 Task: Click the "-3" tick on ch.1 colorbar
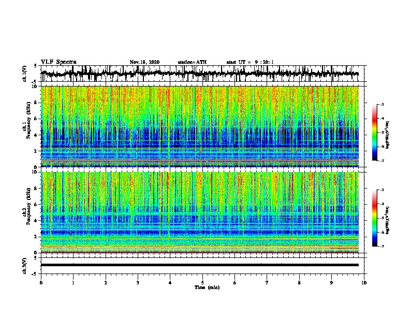click(382, 104)
